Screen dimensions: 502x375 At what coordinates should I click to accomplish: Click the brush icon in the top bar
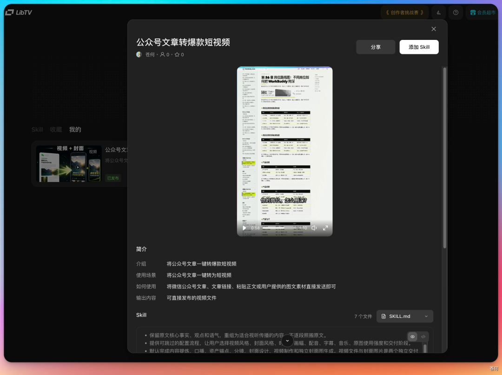tap(439, 13)
